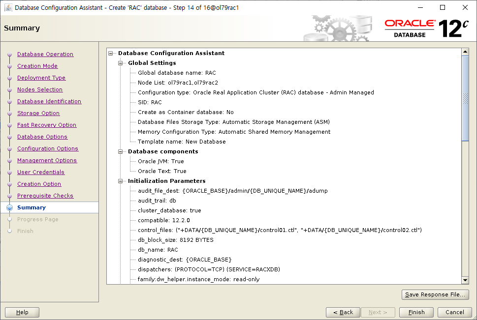Select 'SID: RAC' row
Screen dimensions: 477x320
(150, 102)
